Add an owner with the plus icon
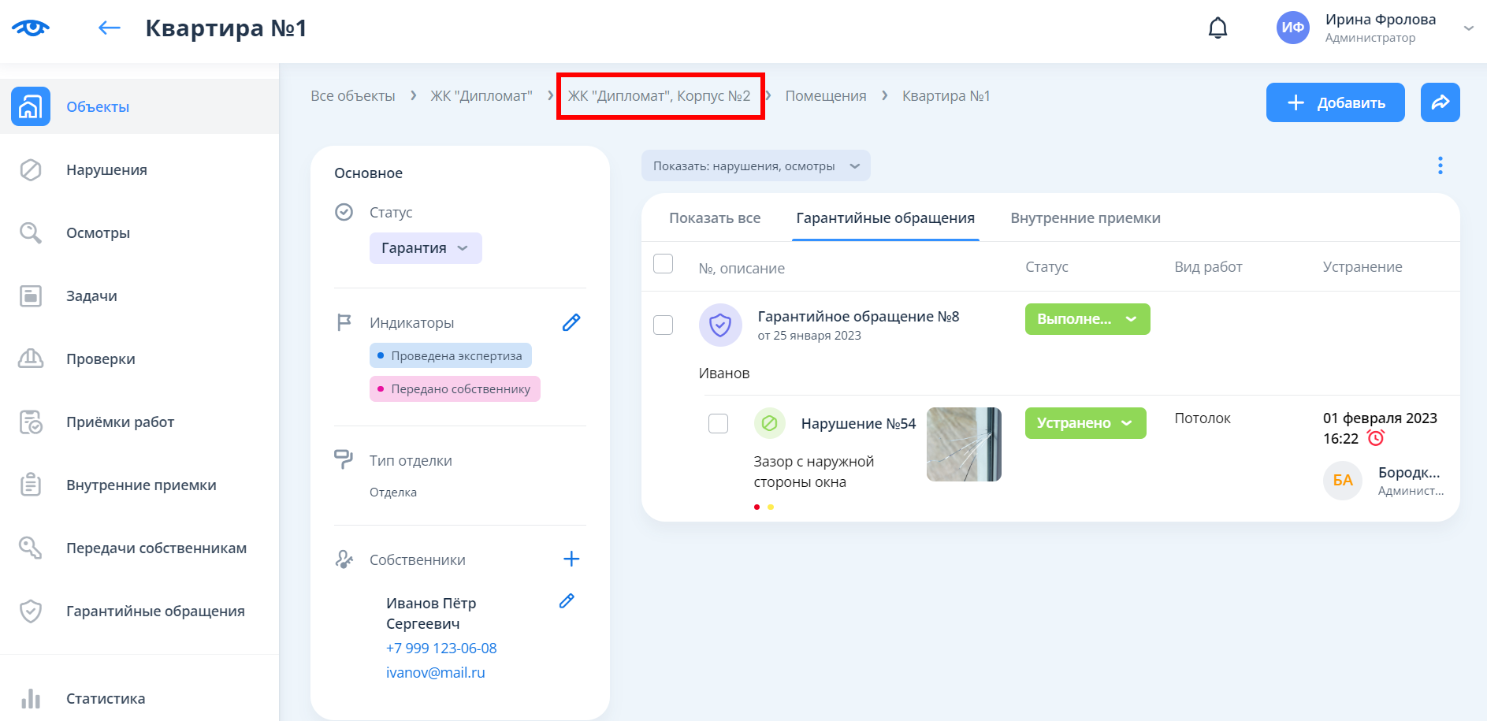1487x721 pixels. click(571, 559)
